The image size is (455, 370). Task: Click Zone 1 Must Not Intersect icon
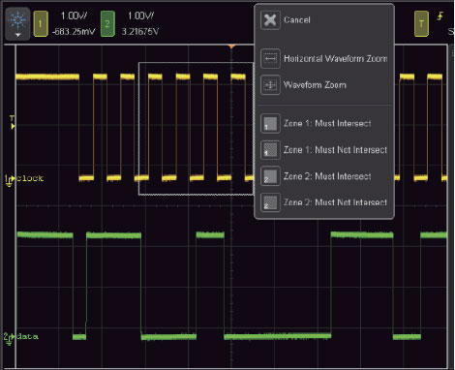click(x=270, y=150)
